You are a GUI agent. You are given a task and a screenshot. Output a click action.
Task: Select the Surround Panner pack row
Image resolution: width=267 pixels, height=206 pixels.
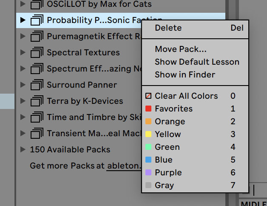pos(79,85)
